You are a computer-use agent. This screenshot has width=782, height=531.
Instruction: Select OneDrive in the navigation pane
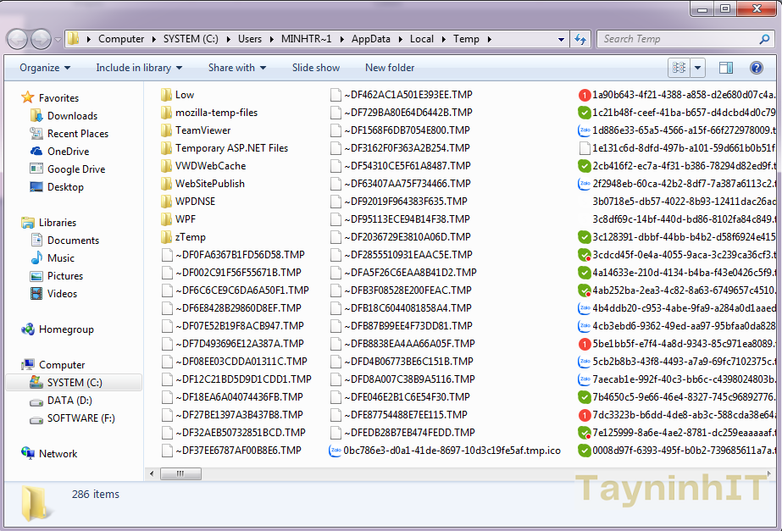[68, 152]
